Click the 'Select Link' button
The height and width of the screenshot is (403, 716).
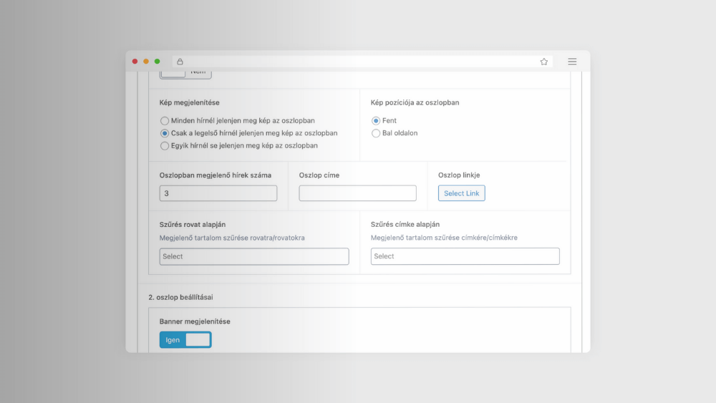pos(462,193)
